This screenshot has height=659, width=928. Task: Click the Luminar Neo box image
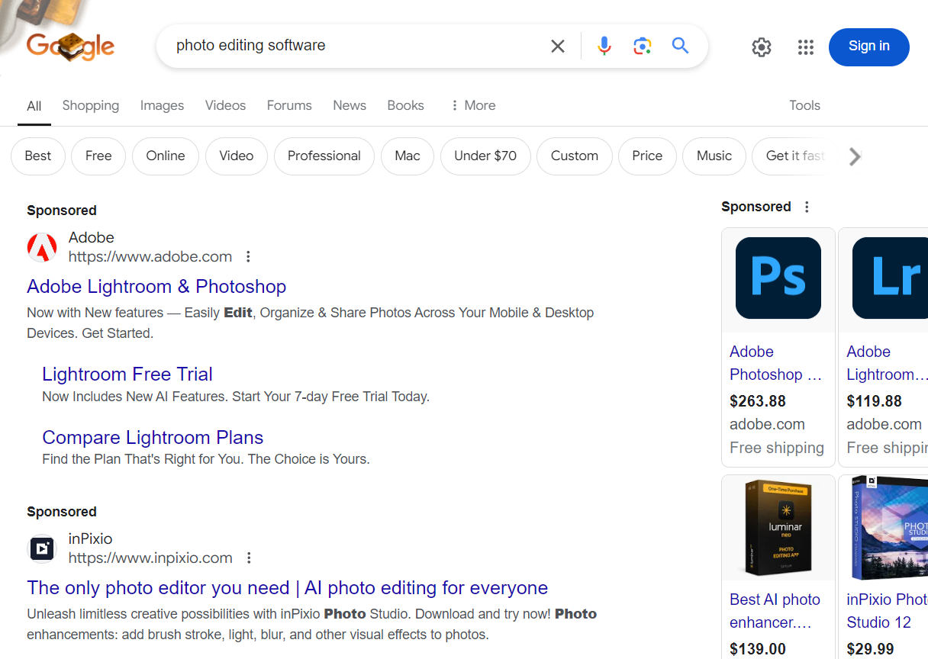[x=778, y=528]
